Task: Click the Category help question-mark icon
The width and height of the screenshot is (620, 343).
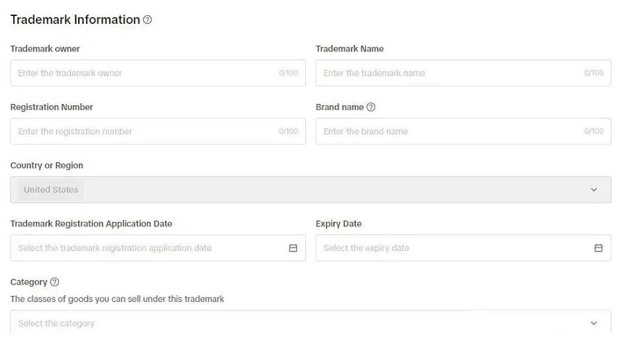Action: click(x=54, y=282)
